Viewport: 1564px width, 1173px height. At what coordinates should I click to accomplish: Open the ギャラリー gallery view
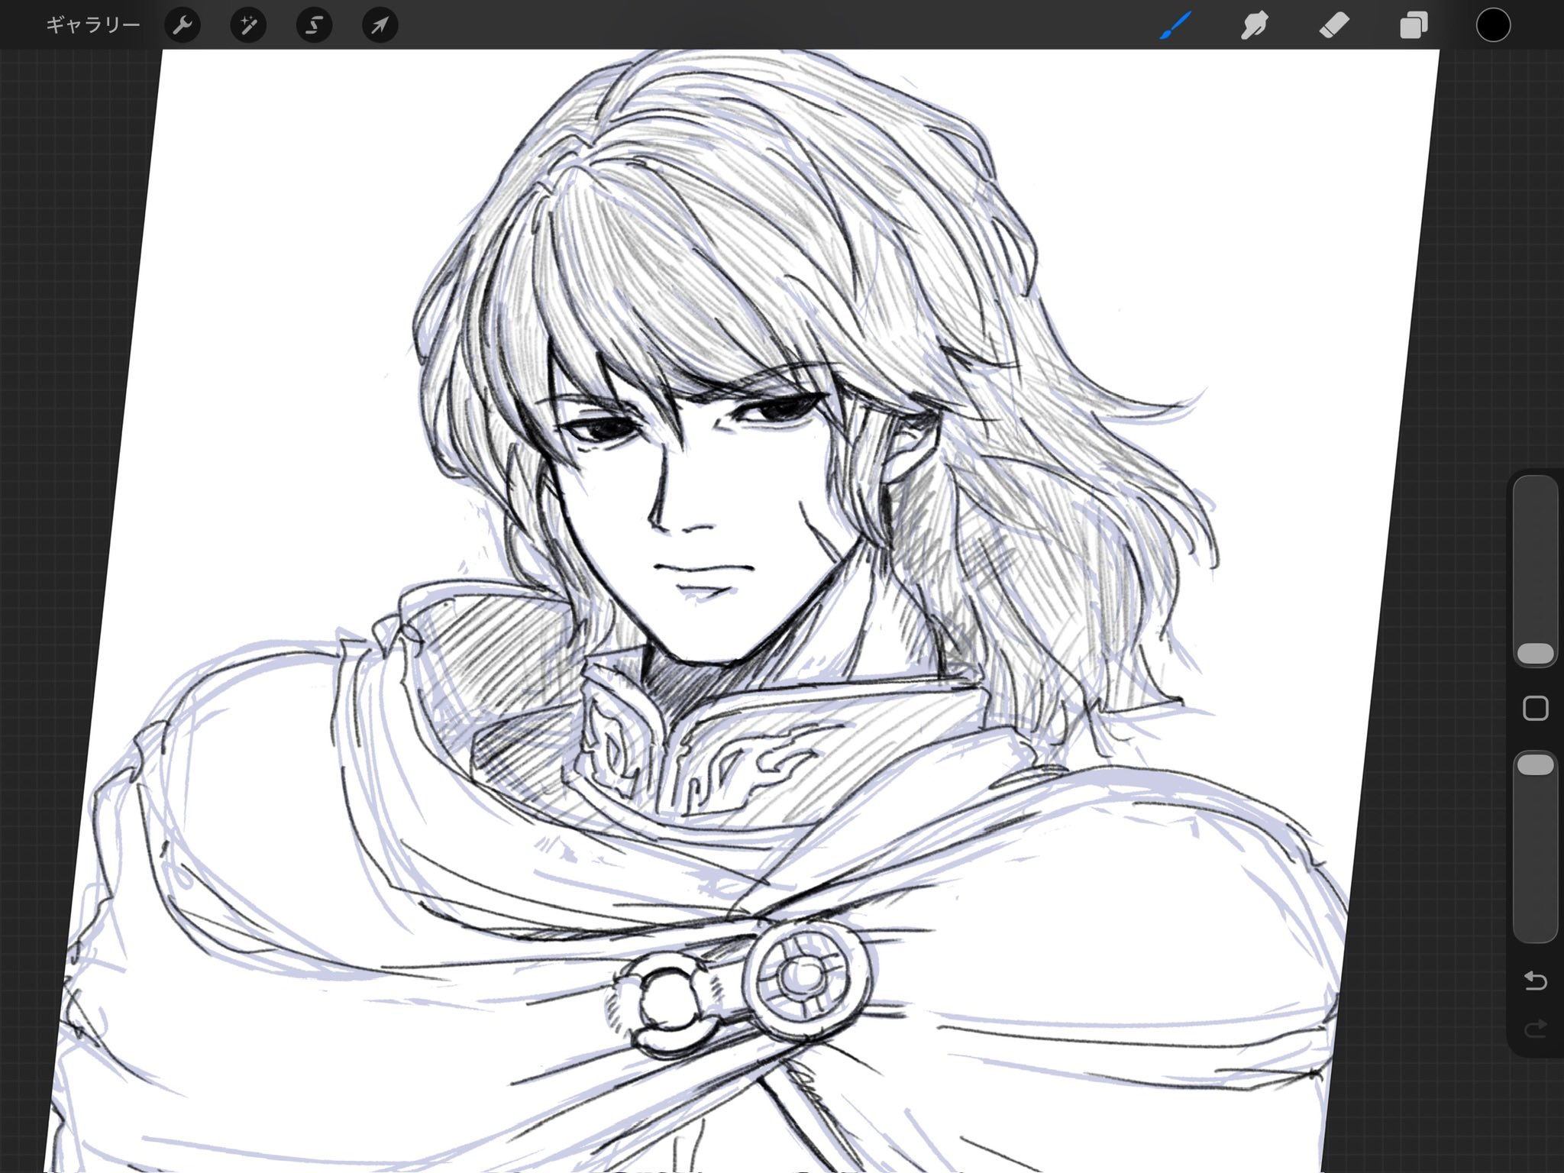point(92,25)
